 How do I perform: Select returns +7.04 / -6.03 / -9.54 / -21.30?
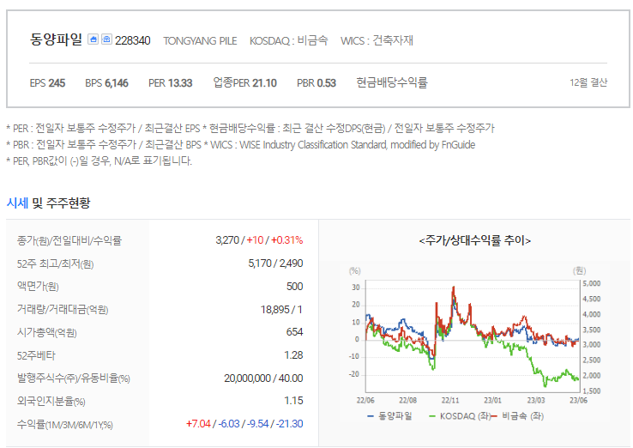point(244,424)
